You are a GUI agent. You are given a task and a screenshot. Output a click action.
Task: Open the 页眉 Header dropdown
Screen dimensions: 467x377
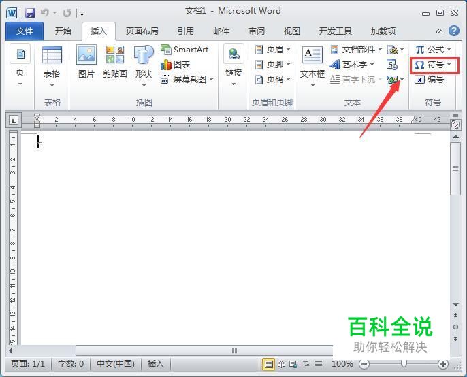272,50
